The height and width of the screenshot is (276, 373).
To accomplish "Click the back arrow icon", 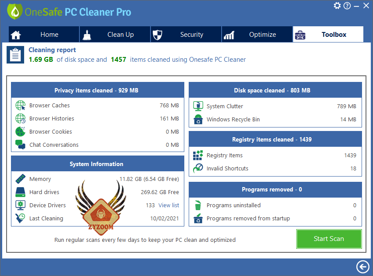I will [x=363, y=267].
